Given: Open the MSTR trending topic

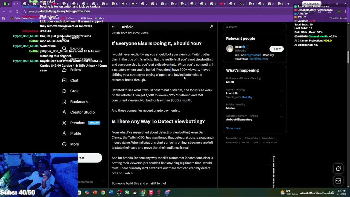Looking at the screenshot, I should click(x=230, y=82).
